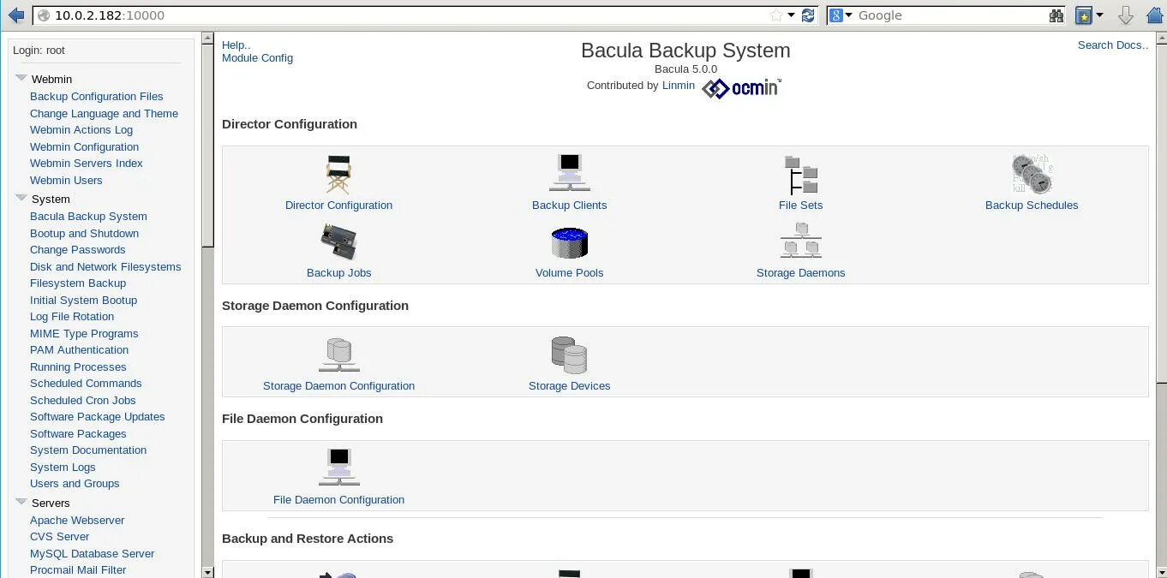This screenshot has width=1167, height=578.
Task: Open Webmin Actions Log
Action: click(81, 130)
